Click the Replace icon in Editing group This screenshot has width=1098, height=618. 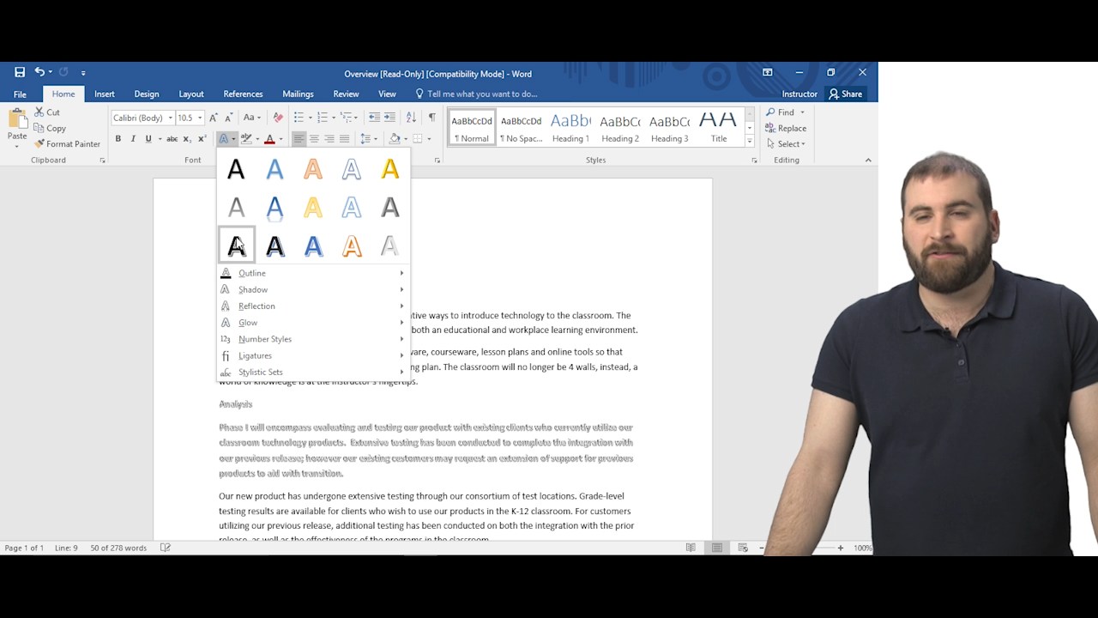(770, 129)
